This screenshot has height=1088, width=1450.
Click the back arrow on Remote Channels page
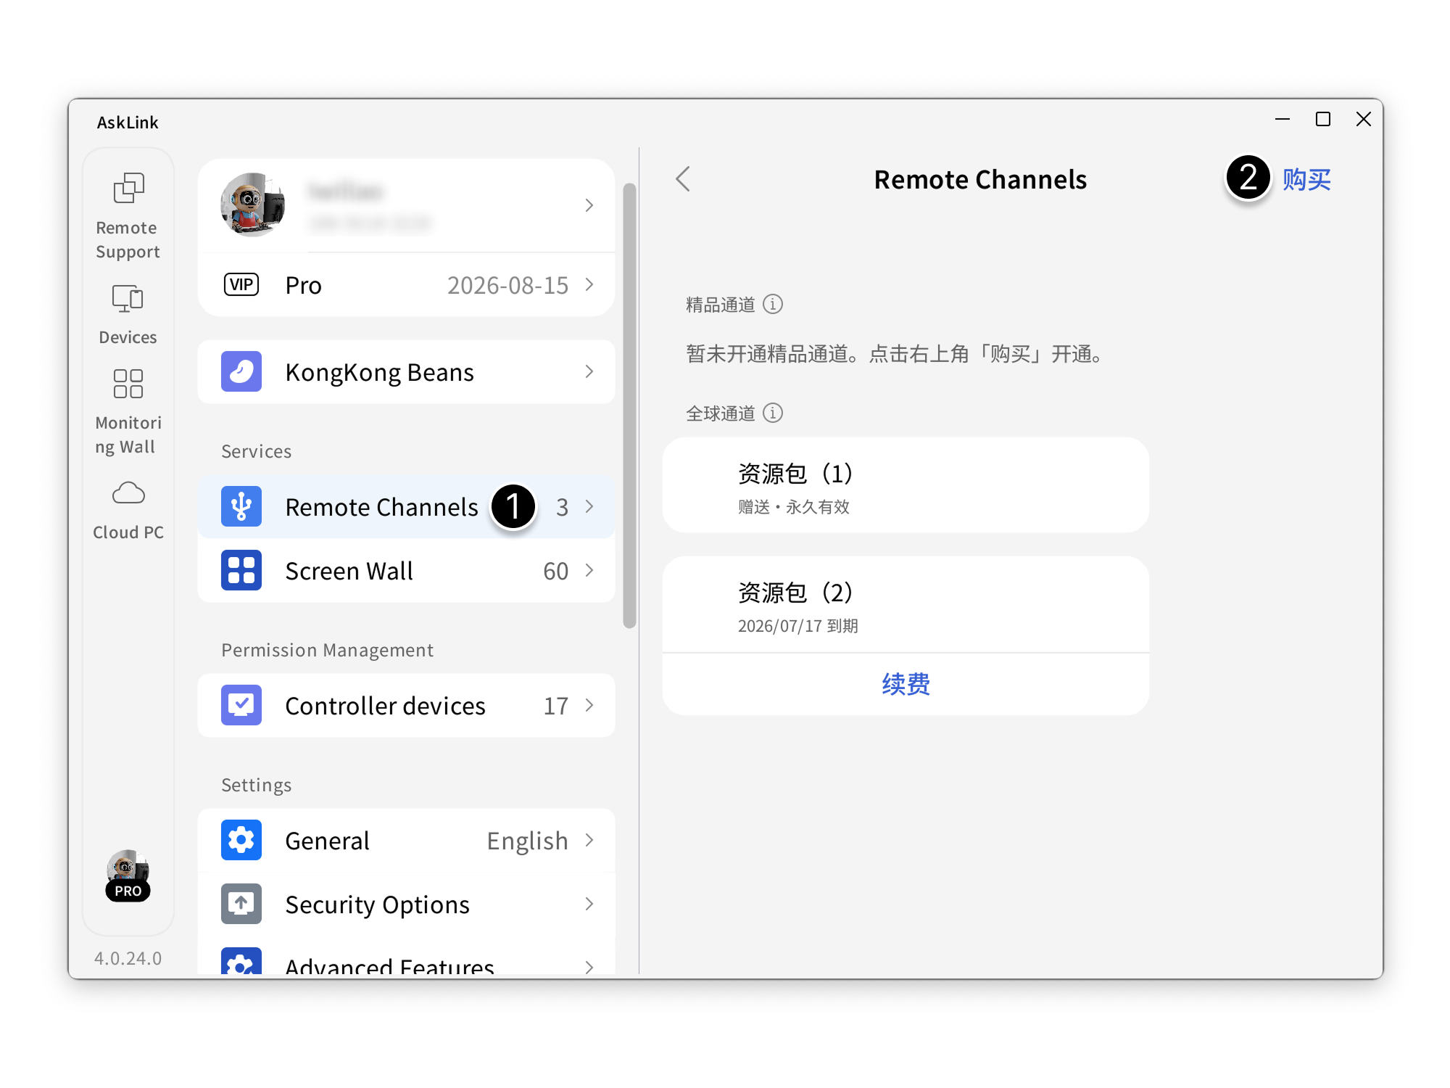tap(682, 178)
